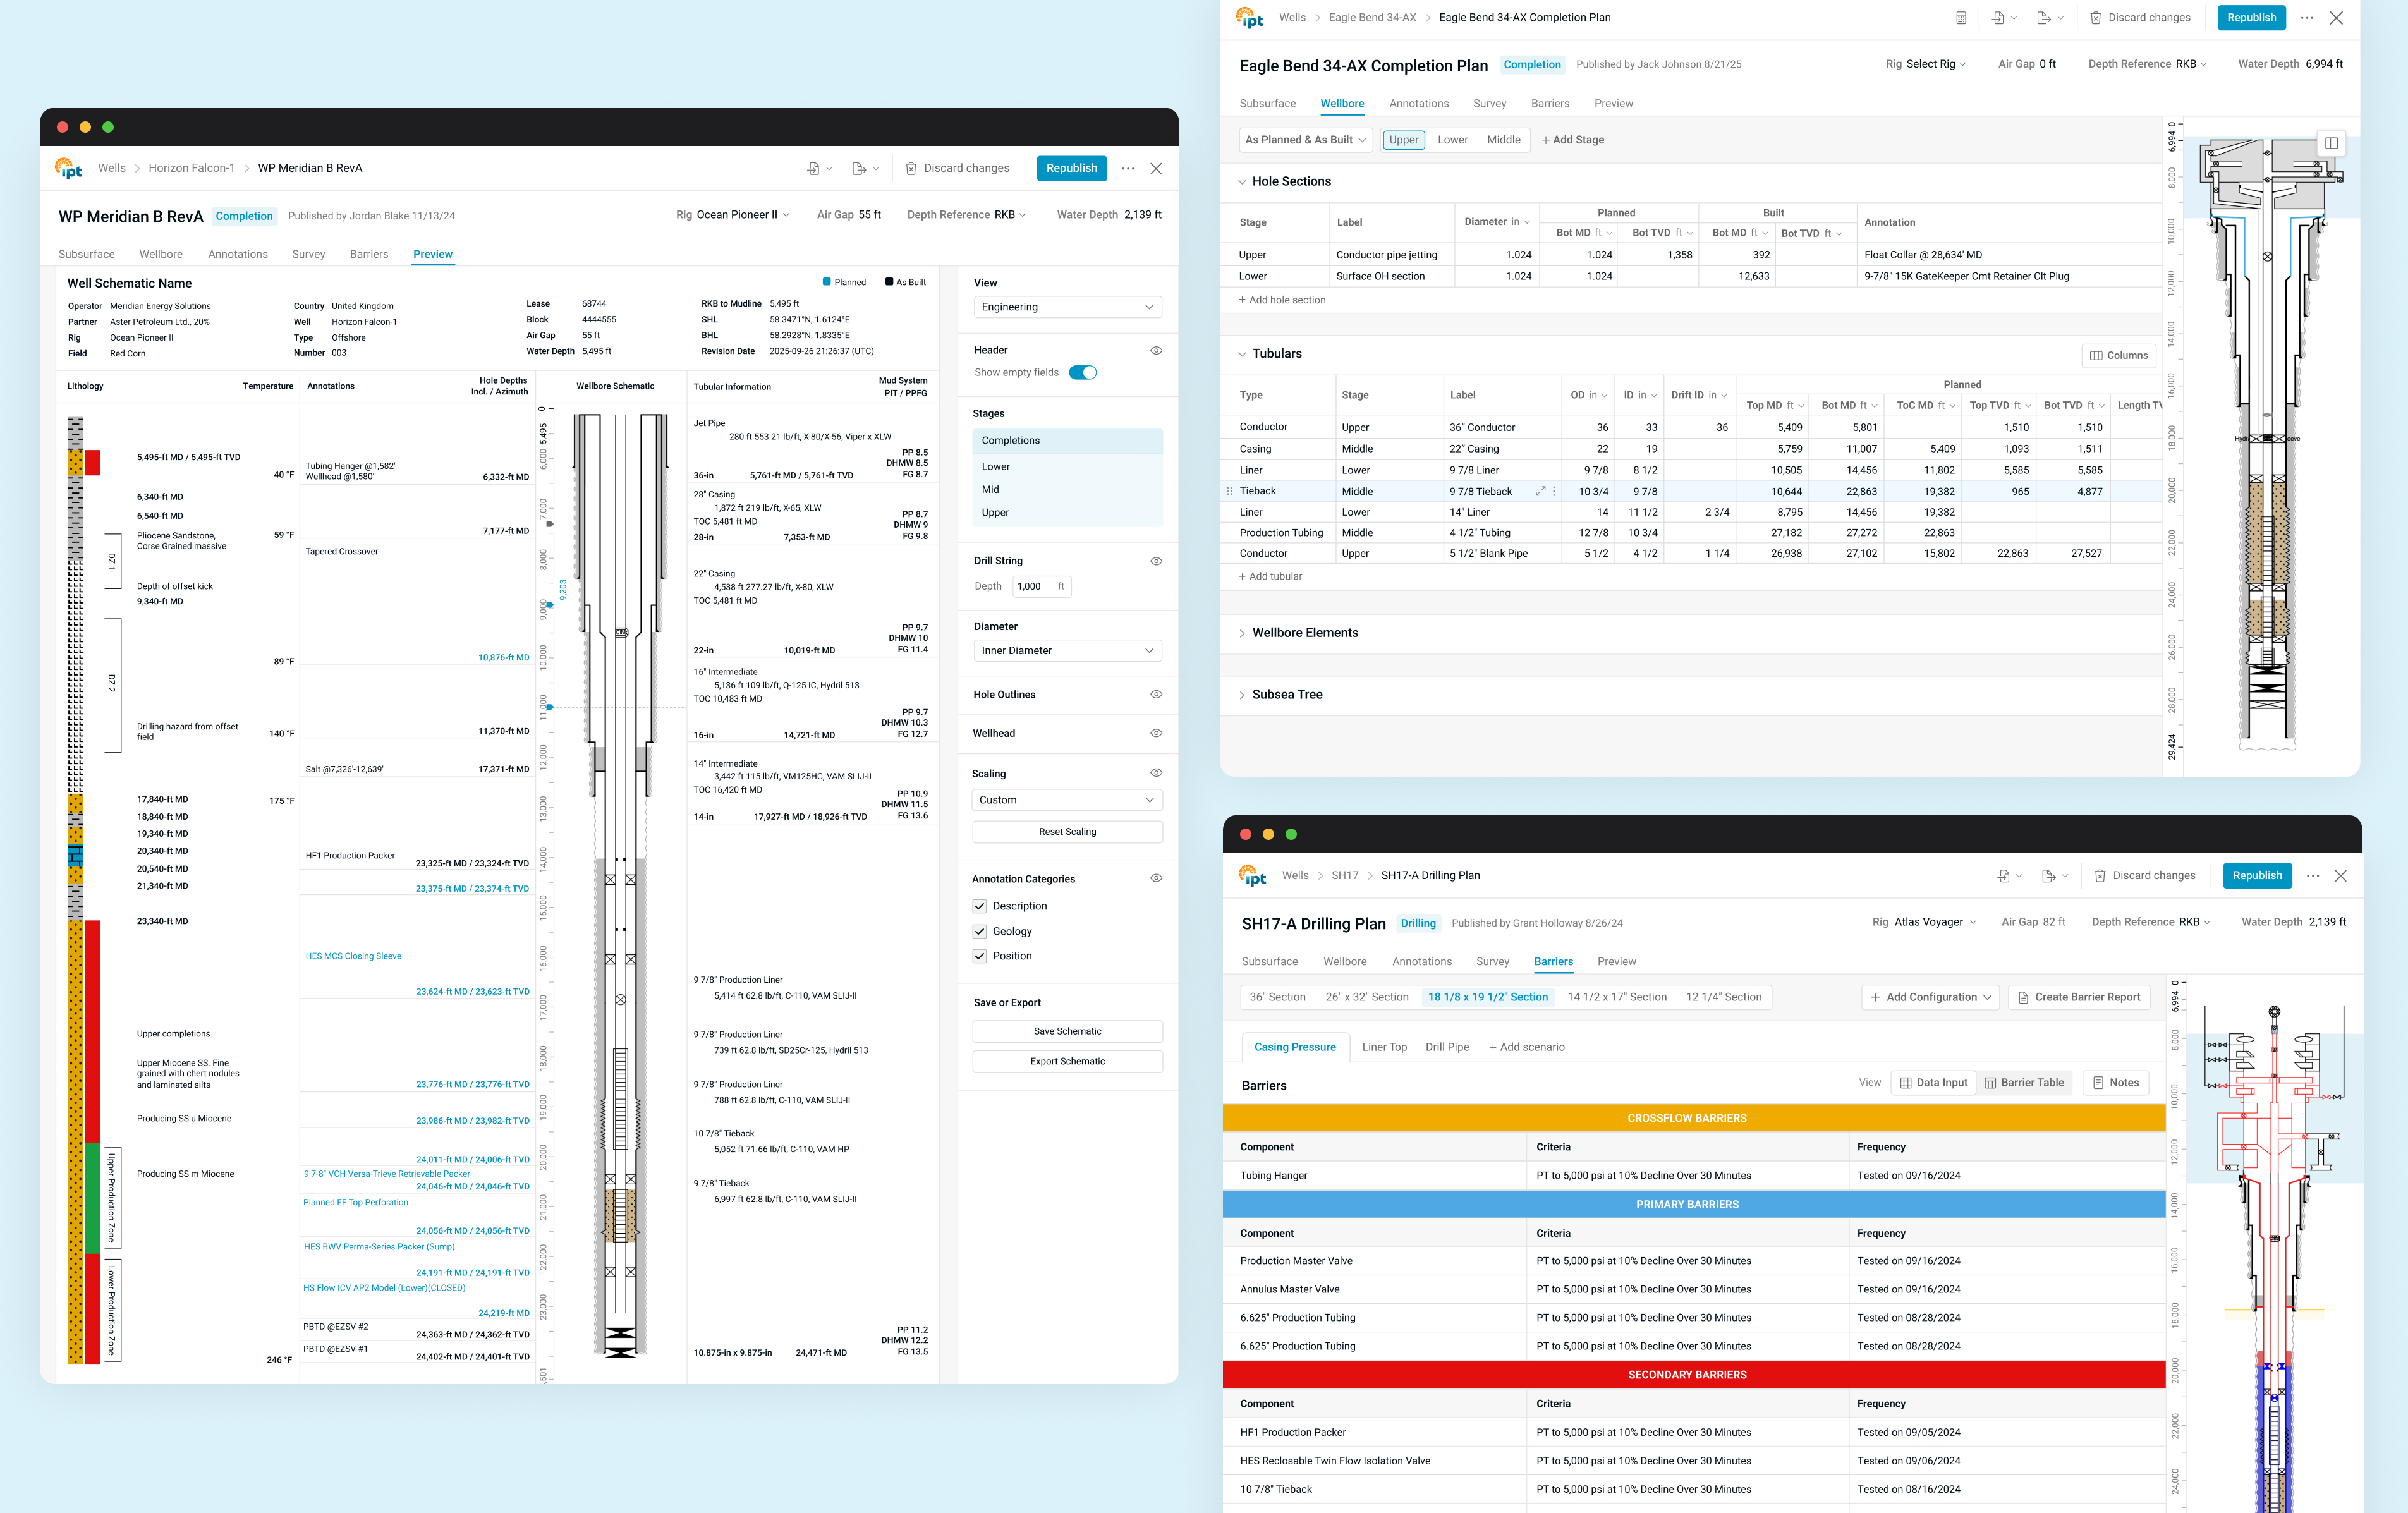Viewport: 2408px width, 1513px height.
Task: Click export file icon in SH17-A toolbar
Action: 2048,876
